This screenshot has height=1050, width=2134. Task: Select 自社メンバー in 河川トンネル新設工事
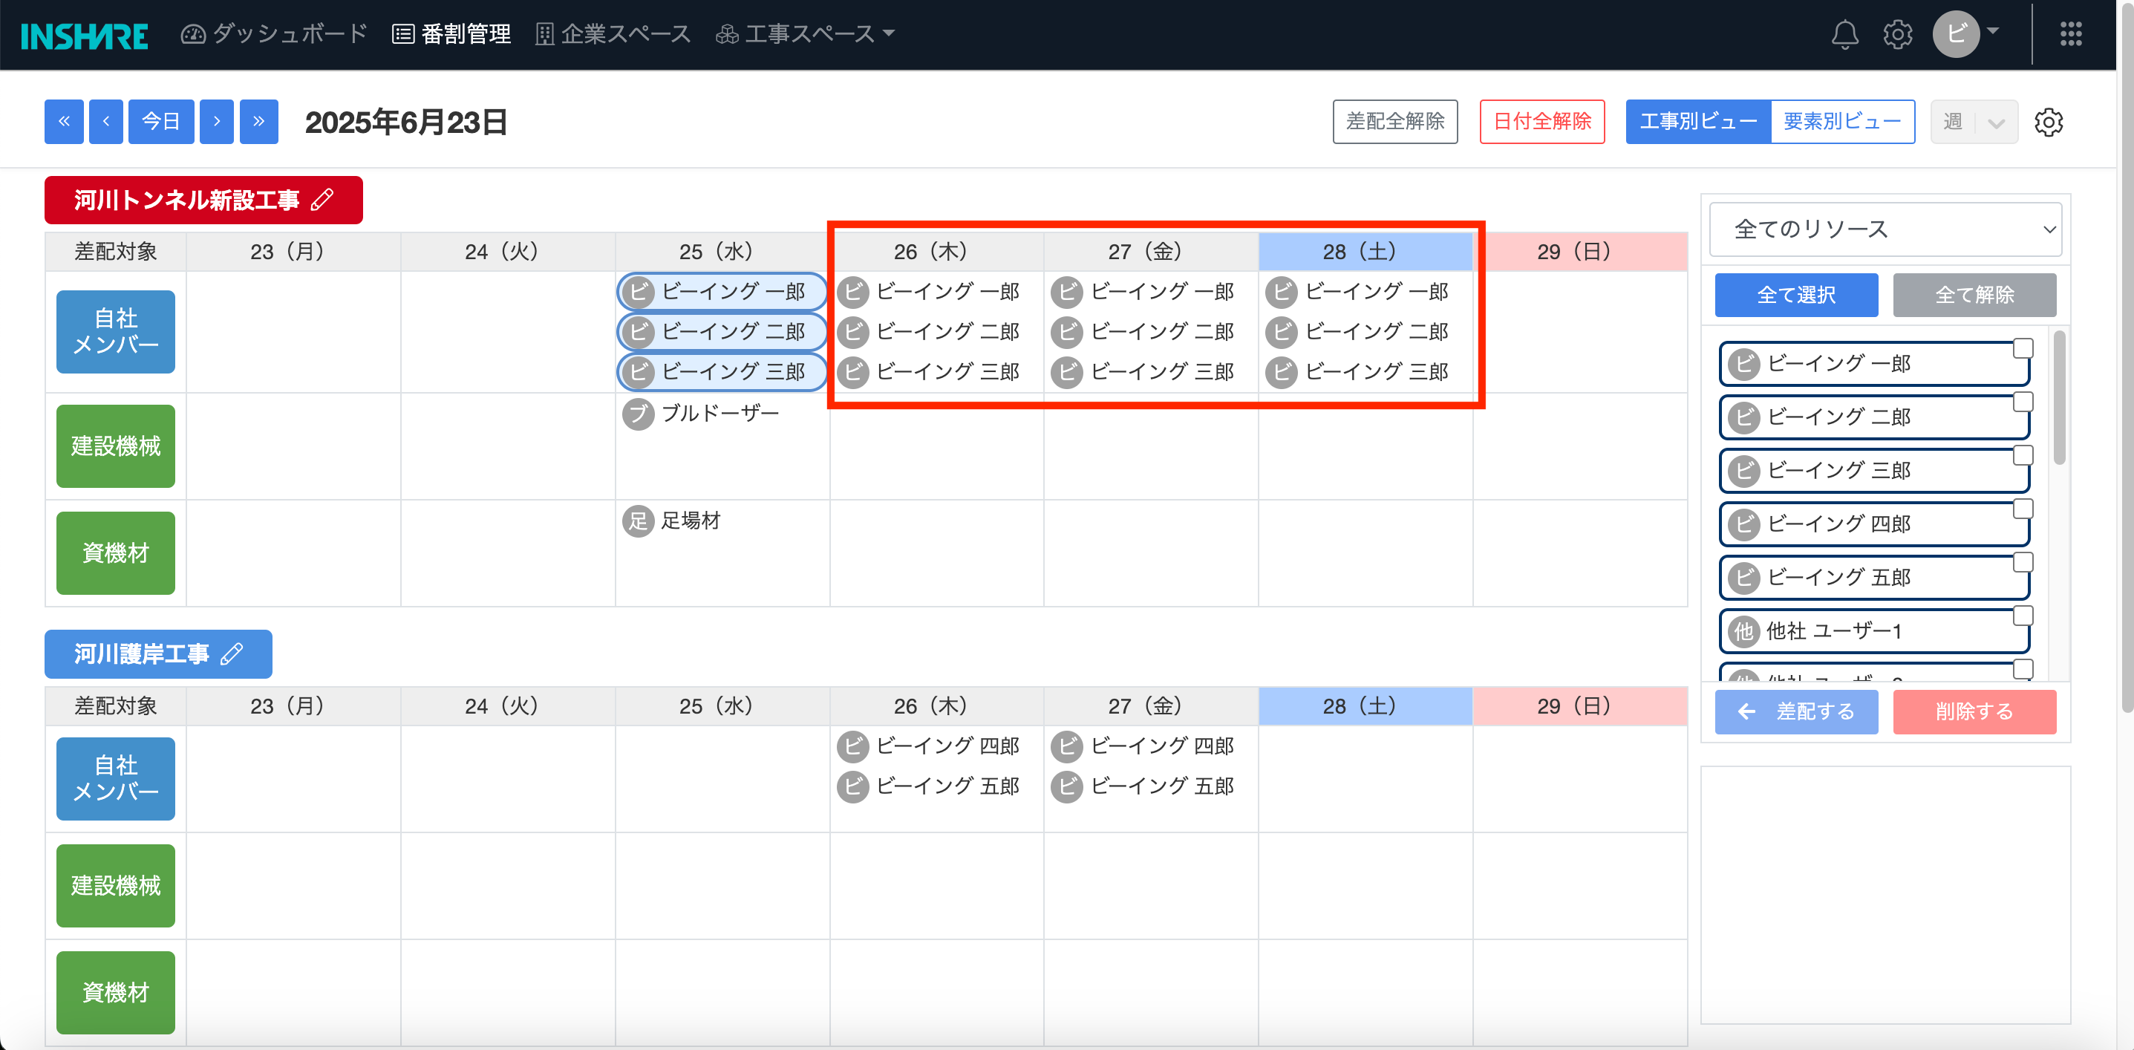115,331
